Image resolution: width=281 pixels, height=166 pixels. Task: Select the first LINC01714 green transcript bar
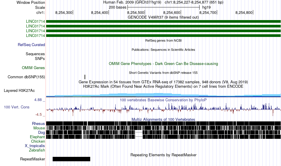(164, 22)
